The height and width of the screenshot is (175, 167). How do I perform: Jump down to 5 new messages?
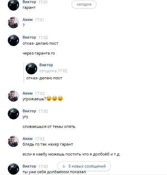[84, 166]
